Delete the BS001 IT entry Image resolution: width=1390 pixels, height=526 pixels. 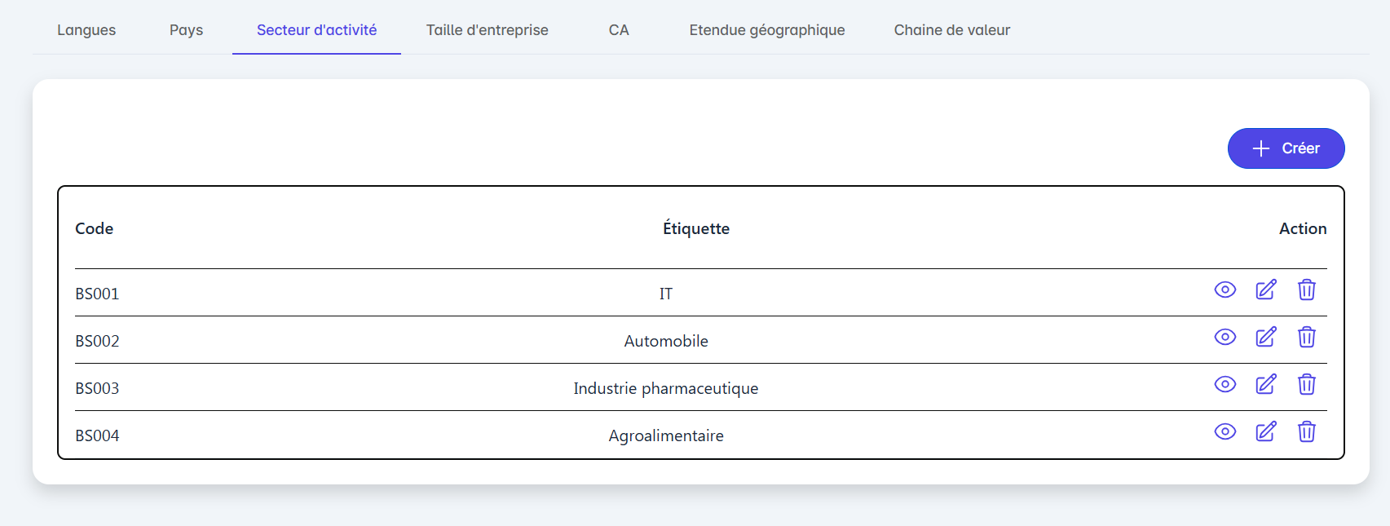point(1306,290)
